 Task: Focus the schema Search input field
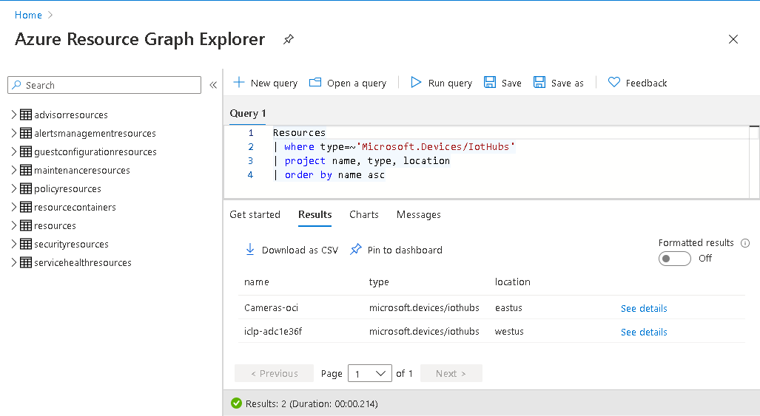point(104,85)
